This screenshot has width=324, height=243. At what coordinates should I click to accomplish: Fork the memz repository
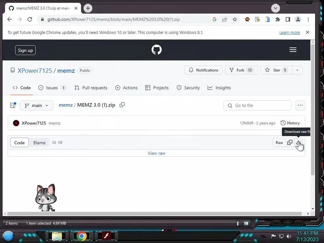241,70
